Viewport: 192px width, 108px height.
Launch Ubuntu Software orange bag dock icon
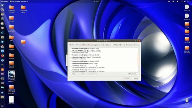2,69
